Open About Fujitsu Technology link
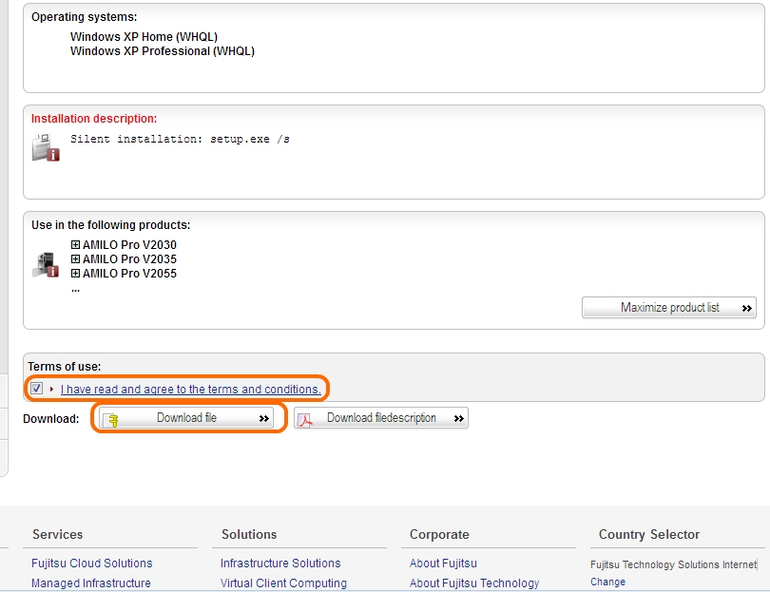The image size is (770, 592). 474,582
